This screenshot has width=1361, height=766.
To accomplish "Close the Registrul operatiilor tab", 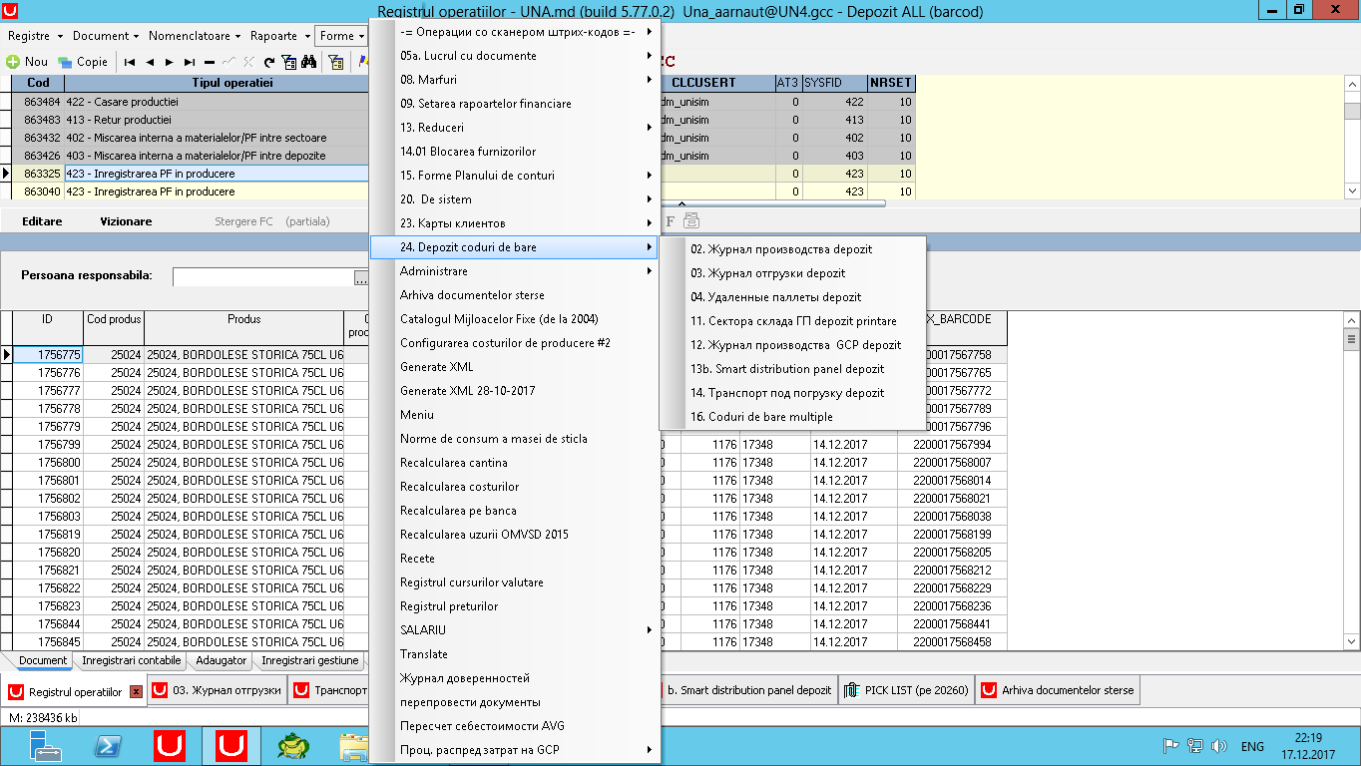I will 137,692.
